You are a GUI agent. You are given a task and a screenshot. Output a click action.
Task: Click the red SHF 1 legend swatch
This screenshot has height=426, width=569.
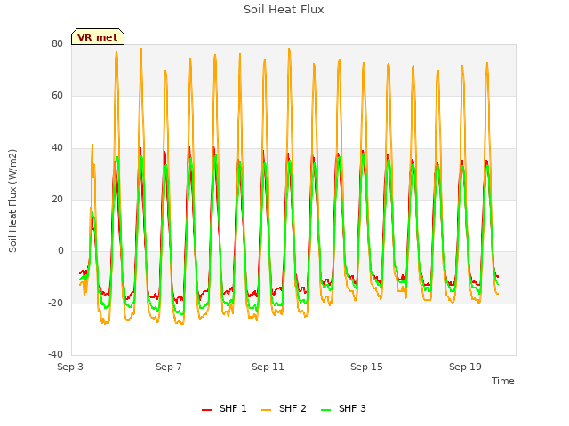click(x=206, y=410)
